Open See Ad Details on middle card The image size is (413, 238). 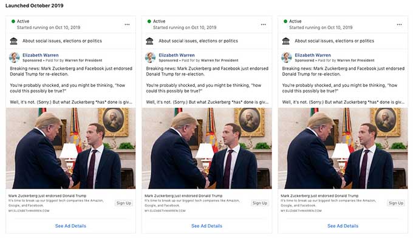206,226
